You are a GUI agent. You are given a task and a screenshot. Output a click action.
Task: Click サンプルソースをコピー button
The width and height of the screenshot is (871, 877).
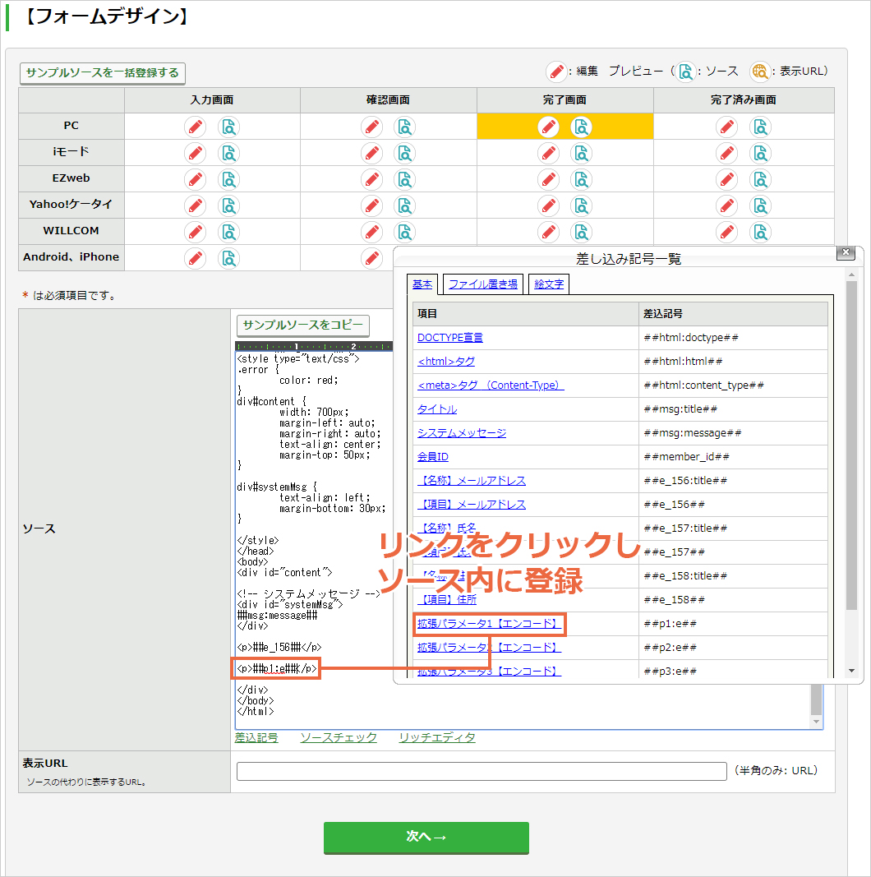[303, 325]
